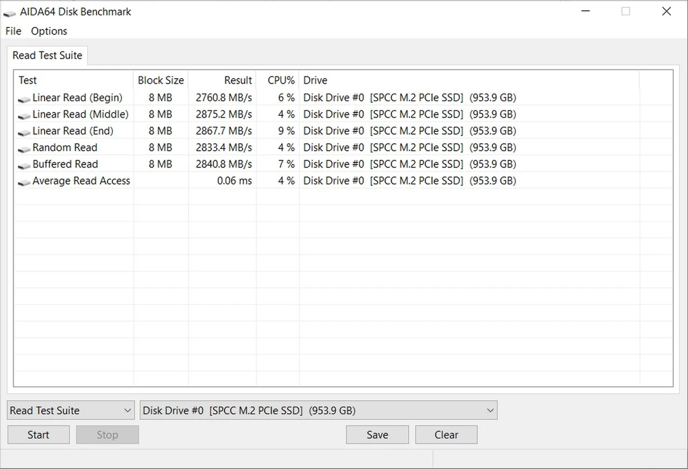Screen dimensions: 688x469
Task: Click the 7 % CPU value
Action: (287, 164)
